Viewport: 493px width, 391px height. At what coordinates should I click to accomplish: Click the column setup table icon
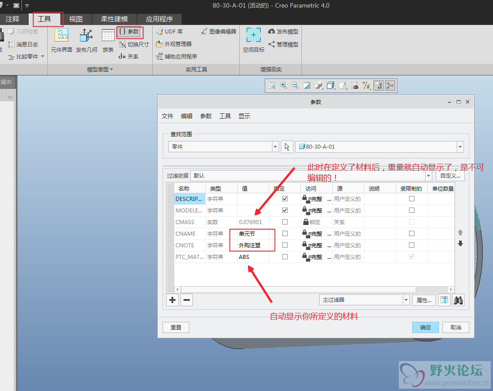444,300
